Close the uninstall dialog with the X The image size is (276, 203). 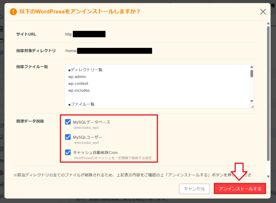tap(263, 12)
